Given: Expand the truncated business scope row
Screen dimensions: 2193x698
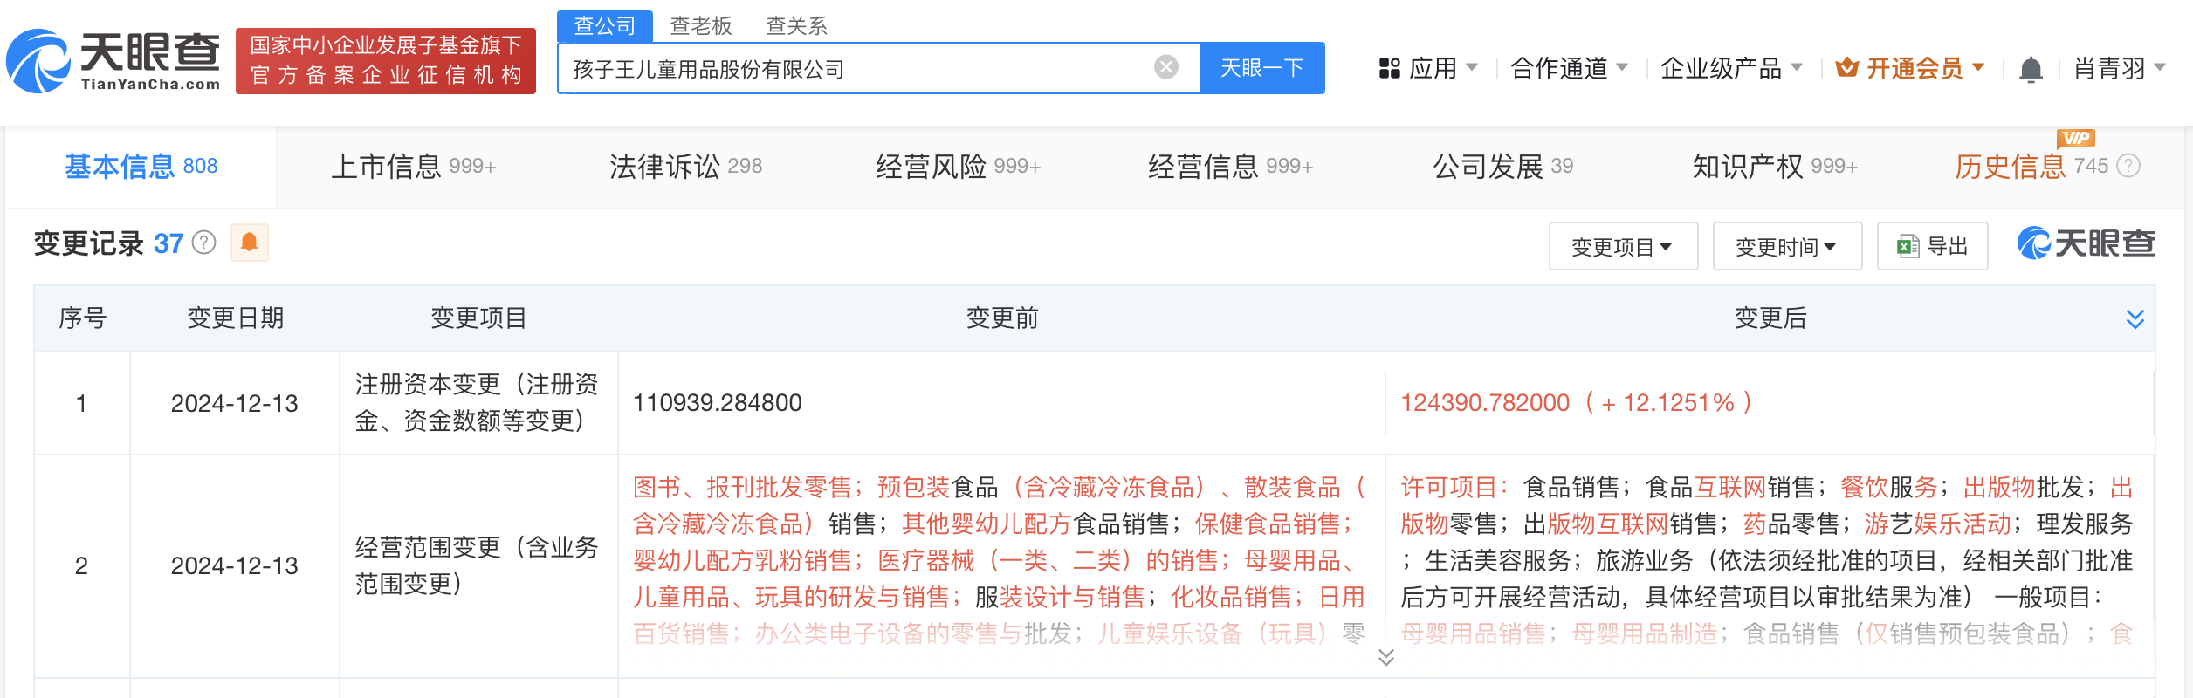Looking at the screenshot, I should click(1385, 657).
